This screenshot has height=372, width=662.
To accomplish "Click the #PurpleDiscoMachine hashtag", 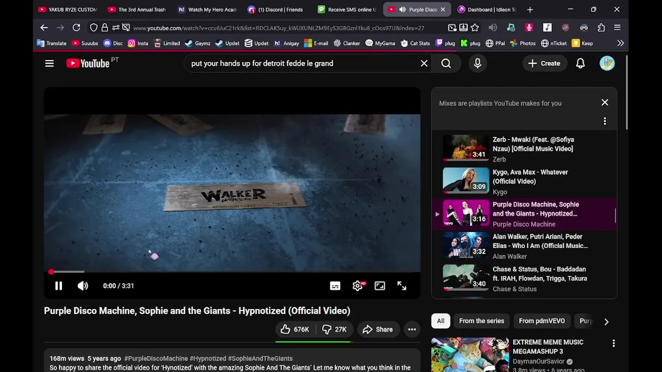I will pos(156,359).
